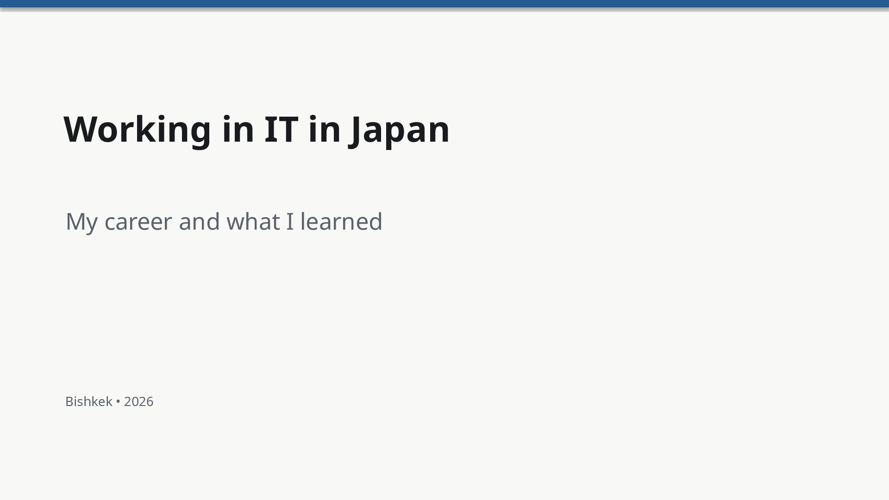This screenshot has width=889, height=500.
Task: Click the word career in the subtitle
Action: coord(138,222)
